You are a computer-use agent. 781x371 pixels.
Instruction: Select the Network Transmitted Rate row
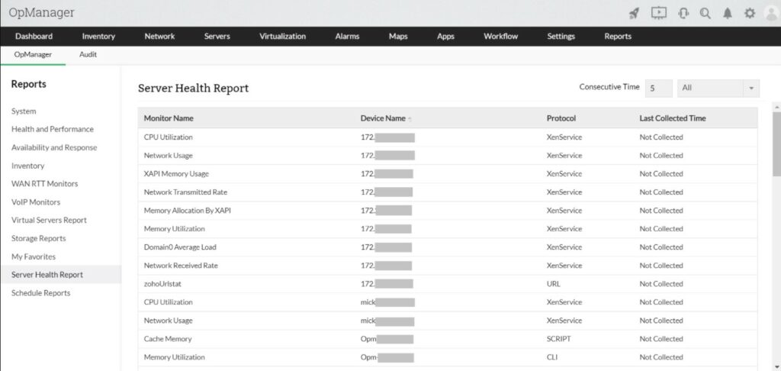447,192
